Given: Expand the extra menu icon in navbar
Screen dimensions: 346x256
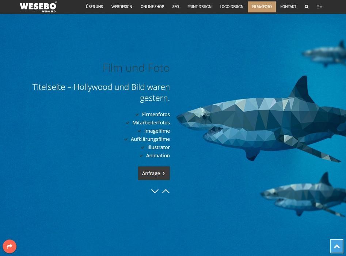Looking at the screenshot, I should 319,7.
